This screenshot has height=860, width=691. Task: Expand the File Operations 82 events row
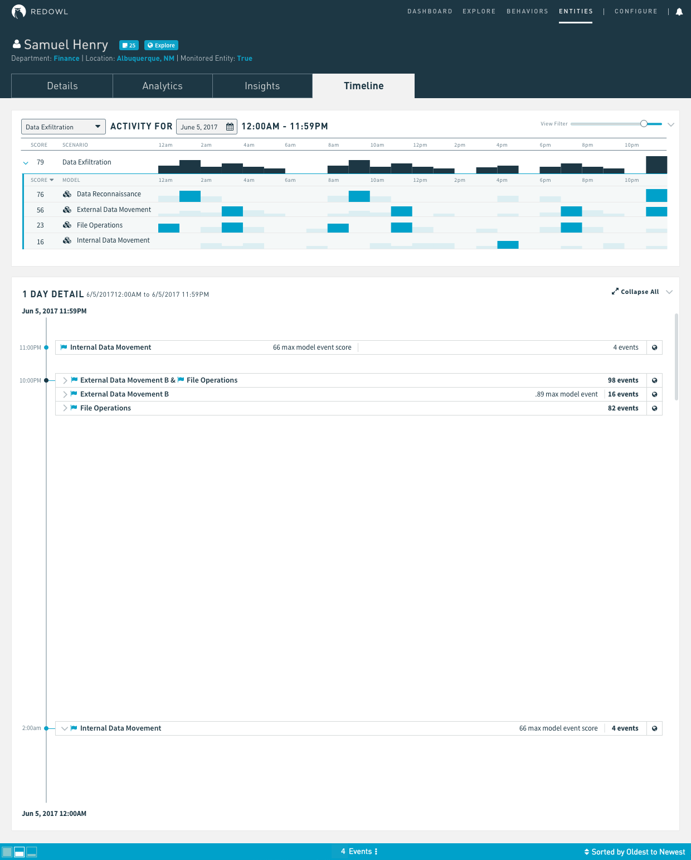tap(65, 408)
